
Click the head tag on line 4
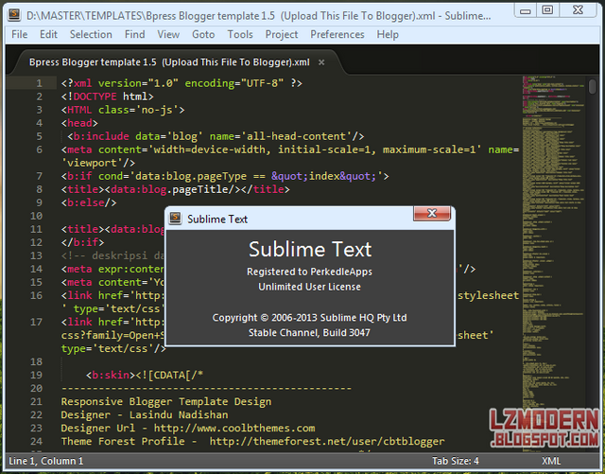(x=79, y=123)
